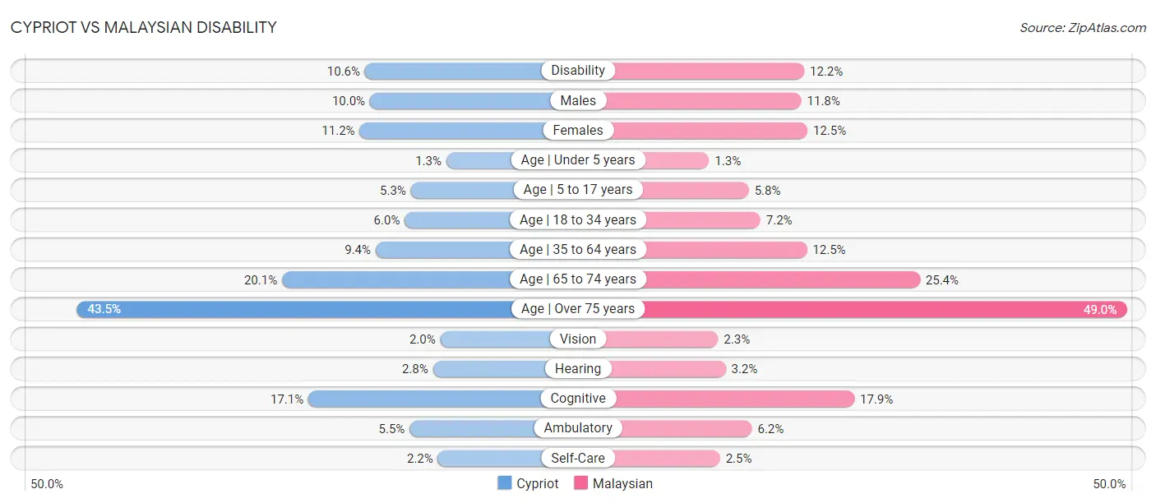Select the Males category label

coord(578,100)
